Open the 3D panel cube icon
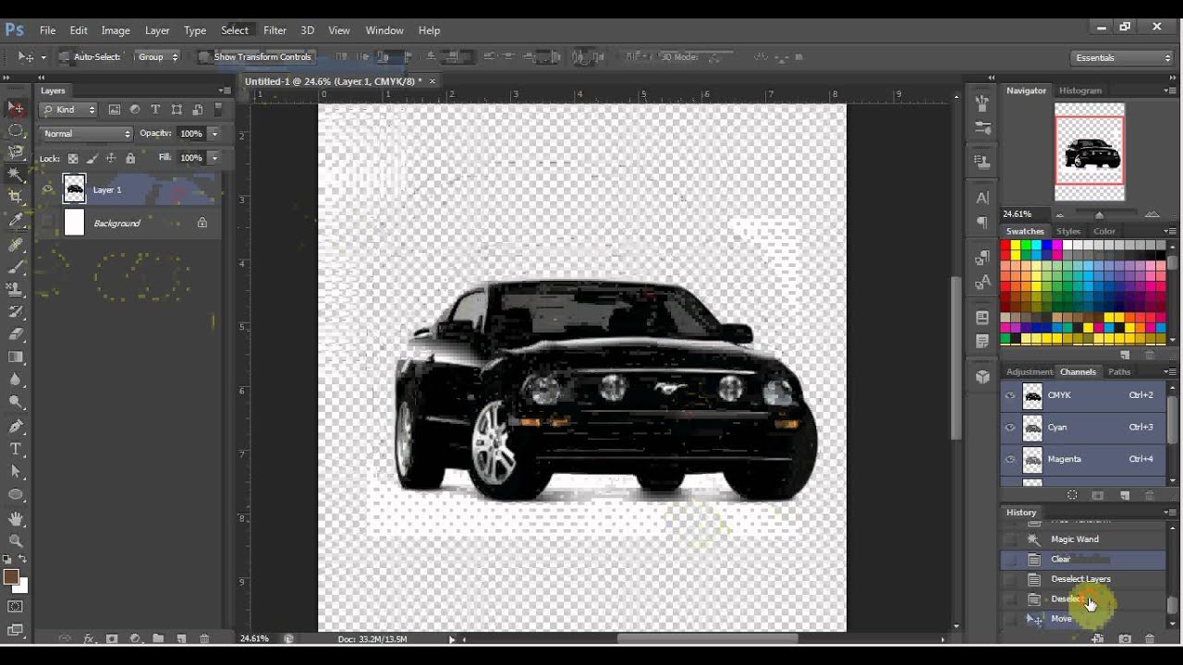Image resolution: width=1183 pixels, height=665 pixels. (982, 377)
